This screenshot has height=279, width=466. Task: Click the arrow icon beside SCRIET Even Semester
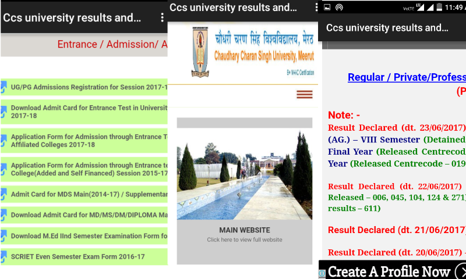click(3, 257)
